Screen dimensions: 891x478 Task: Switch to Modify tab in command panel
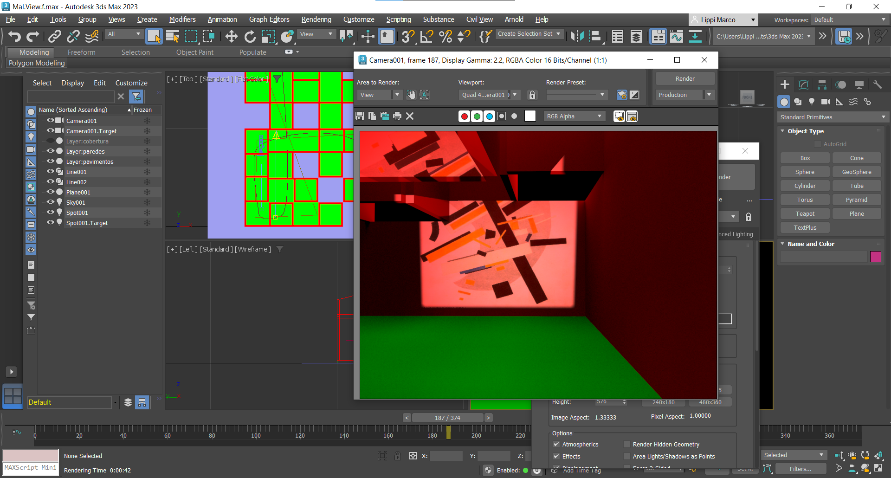point(803,84)
